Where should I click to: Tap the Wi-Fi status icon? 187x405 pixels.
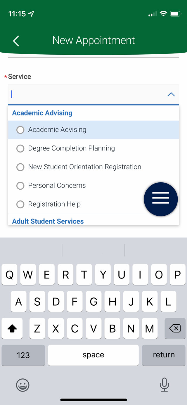click(x=163, y=14)
